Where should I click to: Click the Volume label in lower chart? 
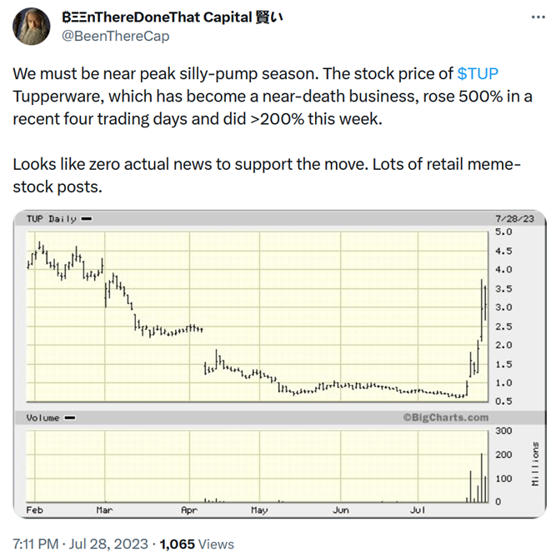pos(43,418)
